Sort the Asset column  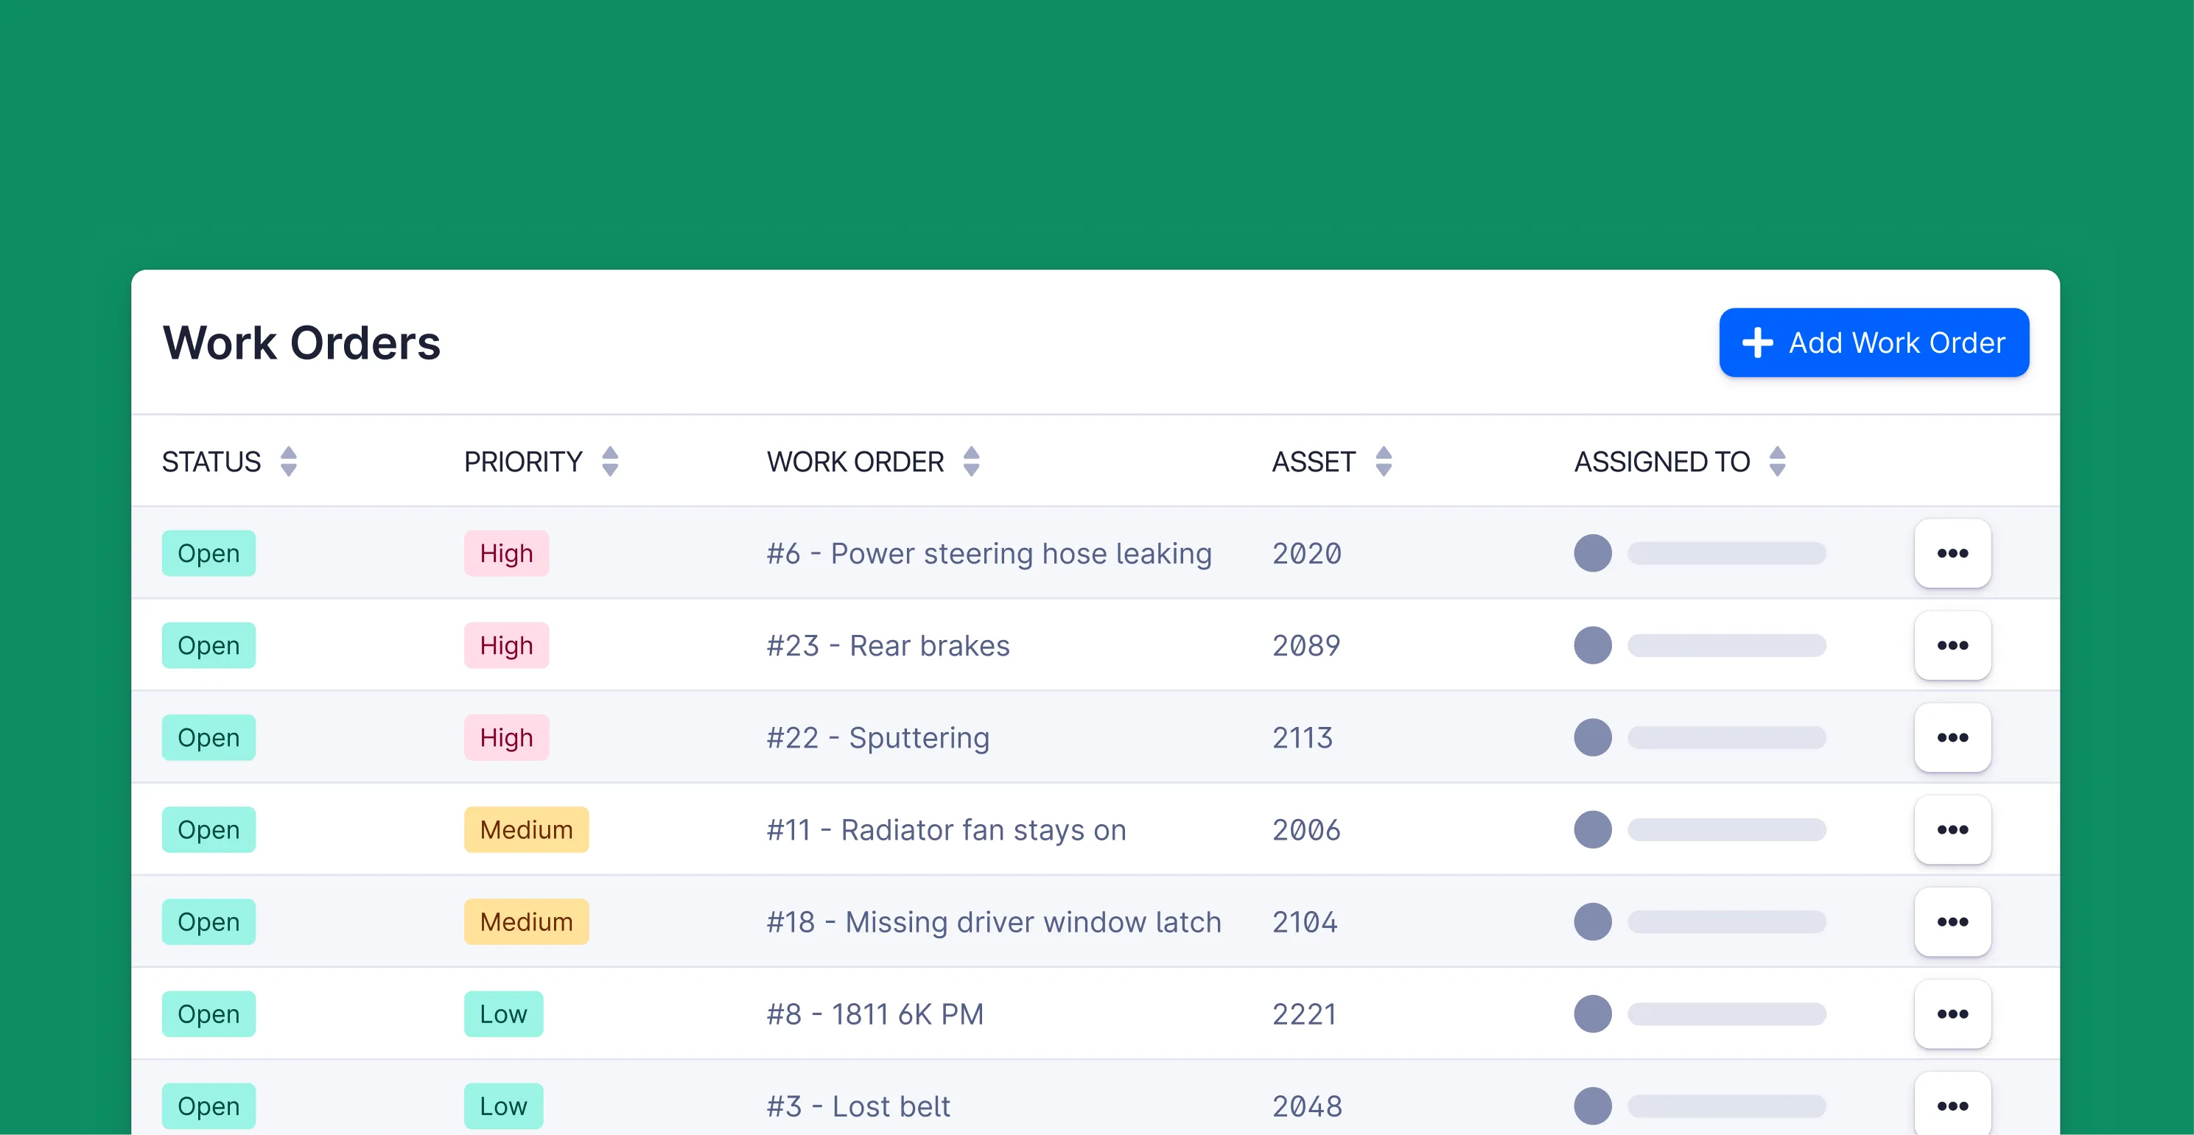[x=1383, y=462]
